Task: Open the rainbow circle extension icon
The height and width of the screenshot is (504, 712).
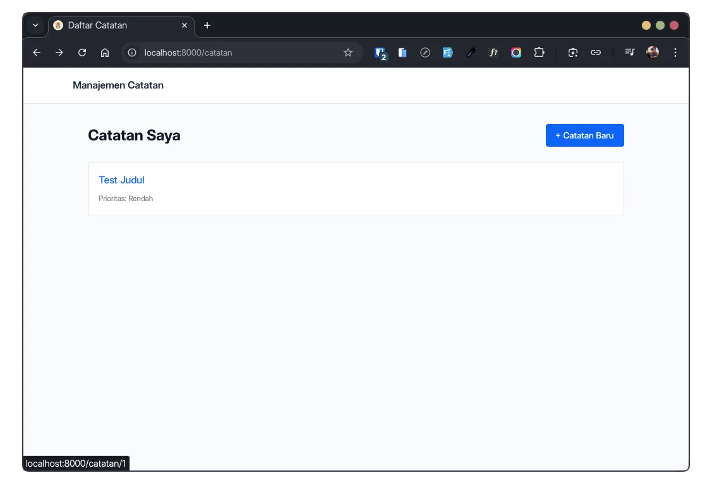Action: tap(516, 53)
